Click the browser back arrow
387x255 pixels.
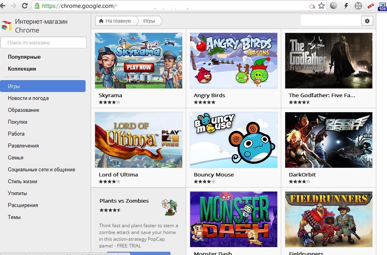click(4, 6)
